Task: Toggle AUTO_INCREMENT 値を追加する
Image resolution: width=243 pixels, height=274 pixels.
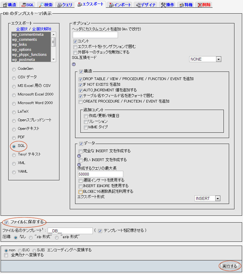Action: pyautogui.click(x=80, y=90)
